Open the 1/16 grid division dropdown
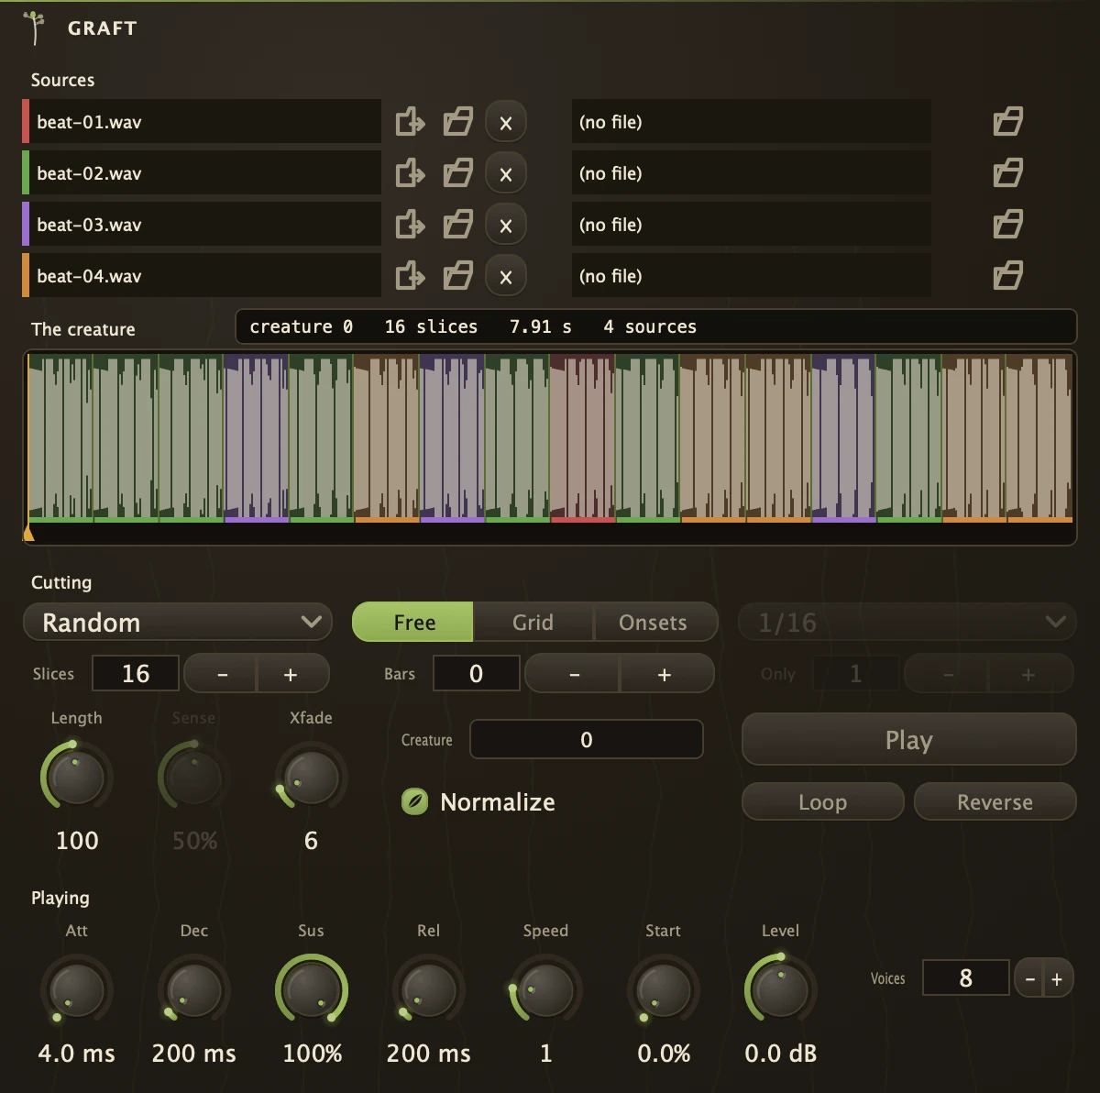1100x1093 pixels. click(907, 622)
